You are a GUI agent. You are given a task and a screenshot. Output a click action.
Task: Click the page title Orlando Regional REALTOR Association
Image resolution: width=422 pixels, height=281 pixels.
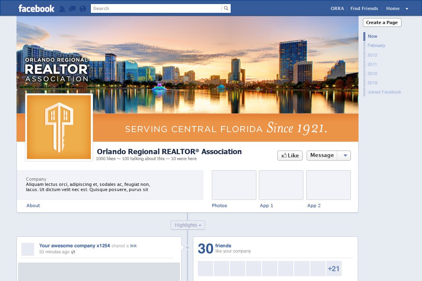(x=169, y=152)
